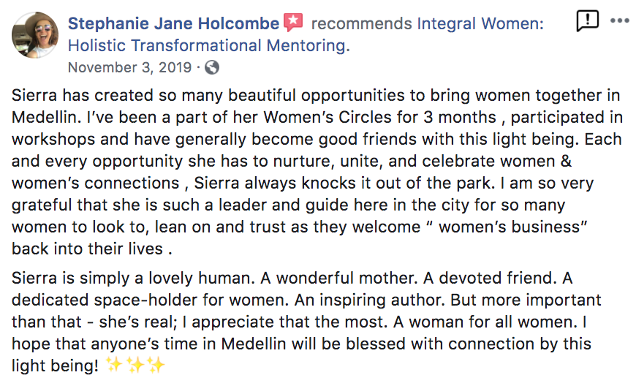Click the closing text light being!
This screenshot has width=636, height=386.
55,366
